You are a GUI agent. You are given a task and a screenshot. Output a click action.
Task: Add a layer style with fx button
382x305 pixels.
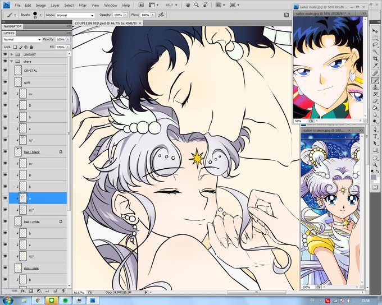point(23,290)
